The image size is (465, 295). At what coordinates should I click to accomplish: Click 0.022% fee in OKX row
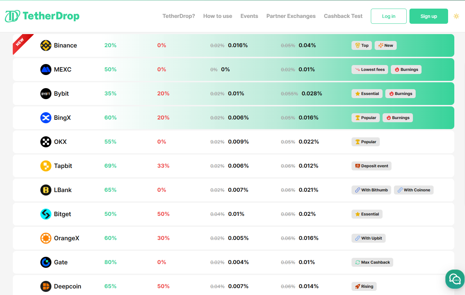click(309, 142)
